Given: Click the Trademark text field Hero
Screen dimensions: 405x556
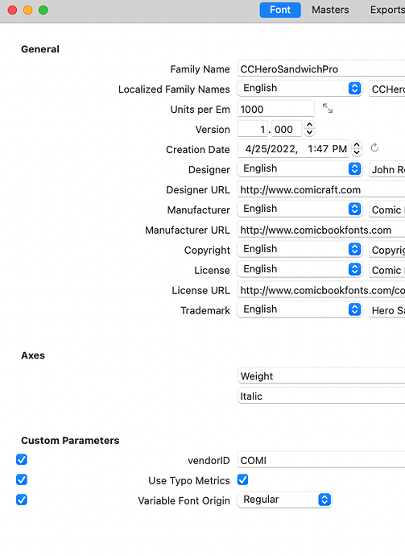Looking at the screenshot, I should click(x=387, y=310).
